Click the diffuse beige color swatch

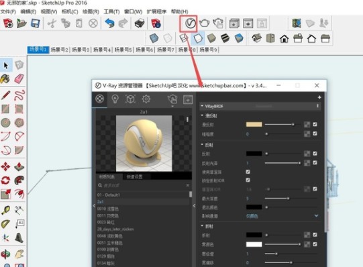[x=254, y=125]
